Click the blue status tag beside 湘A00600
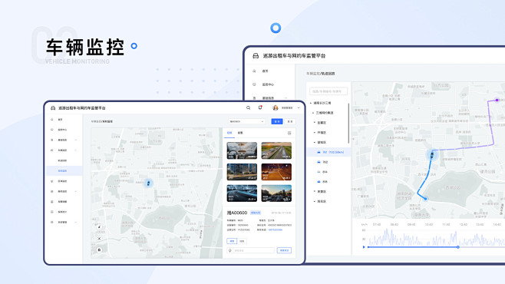 tap(256, 213)
